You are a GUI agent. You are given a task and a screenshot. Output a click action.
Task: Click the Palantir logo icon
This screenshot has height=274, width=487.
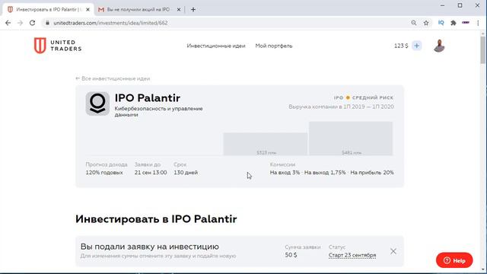(97, 104)
